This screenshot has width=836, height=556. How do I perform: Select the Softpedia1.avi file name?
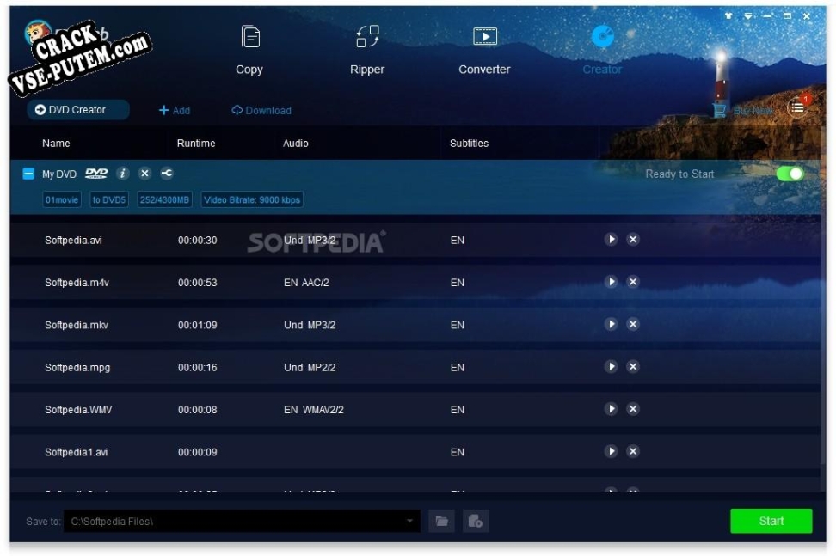click(x=77, y=452)
